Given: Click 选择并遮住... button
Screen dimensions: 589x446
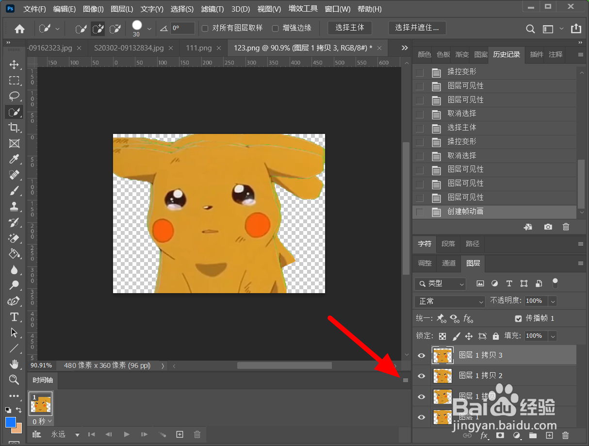Looking at the screenshot, I should coord(417,28).
